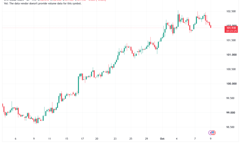
Task: Click date 29 on the time axis
Action: pos(146,139)
